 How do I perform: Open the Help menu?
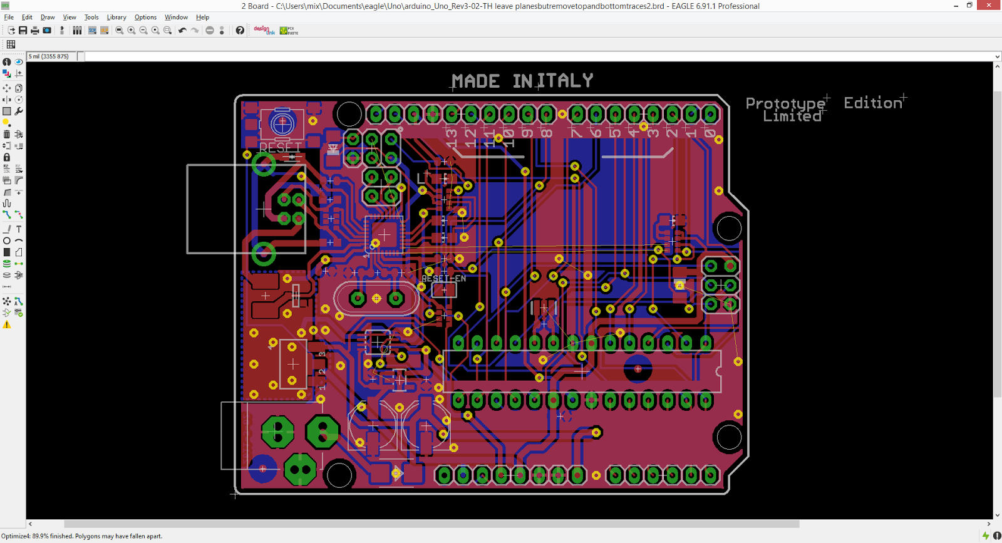(202, 17)
